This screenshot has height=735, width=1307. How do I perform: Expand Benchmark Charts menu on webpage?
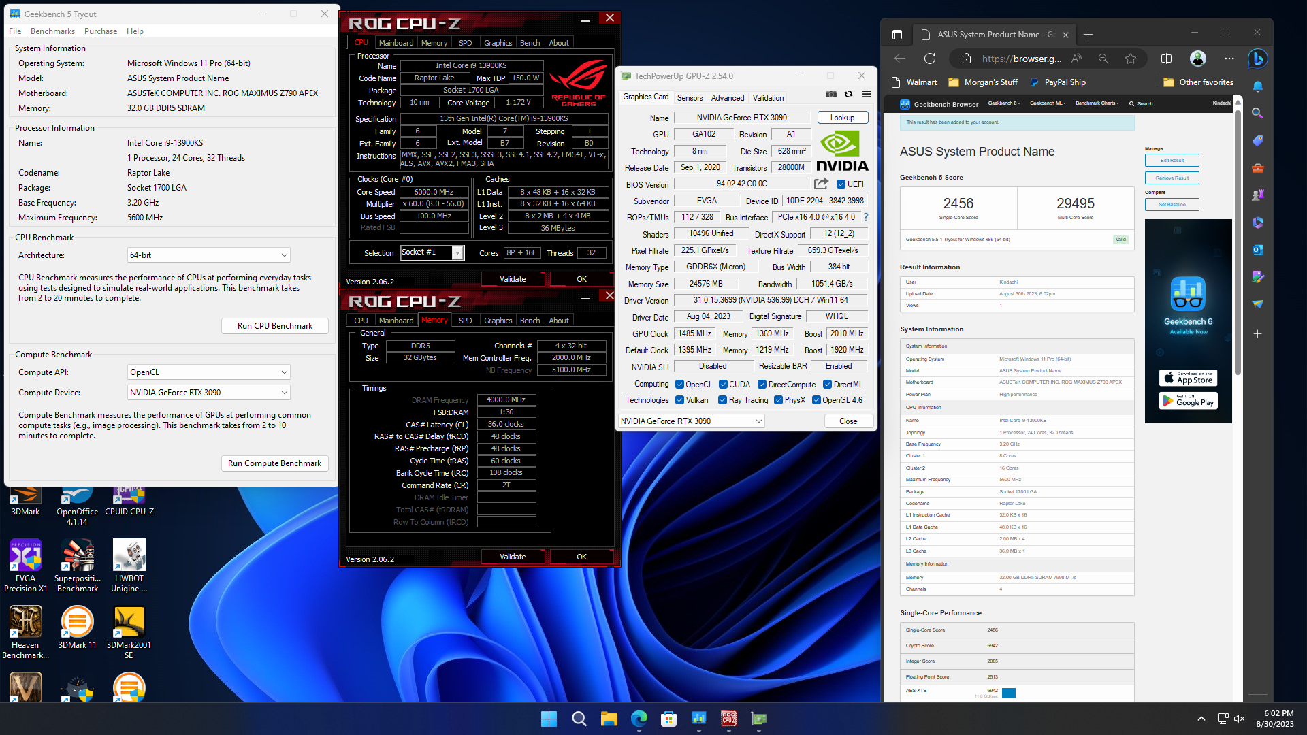tap(1098, 103)
